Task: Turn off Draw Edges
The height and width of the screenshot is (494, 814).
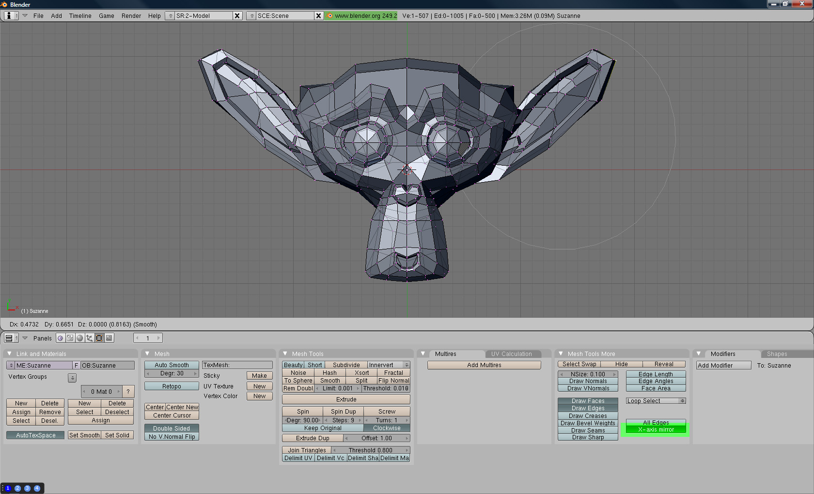Action: (588, 408)
